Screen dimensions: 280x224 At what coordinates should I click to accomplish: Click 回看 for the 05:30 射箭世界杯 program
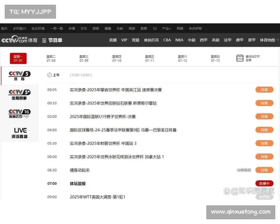click(x=264, y=143)
